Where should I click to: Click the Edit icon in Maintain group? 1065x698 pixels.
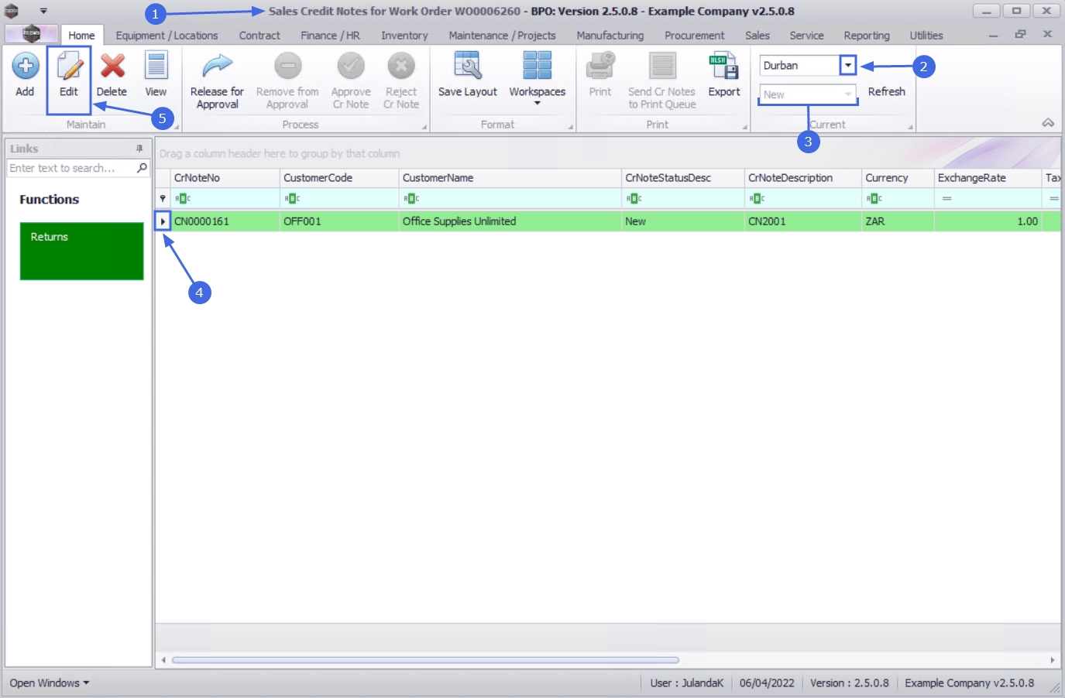[69, 67]
